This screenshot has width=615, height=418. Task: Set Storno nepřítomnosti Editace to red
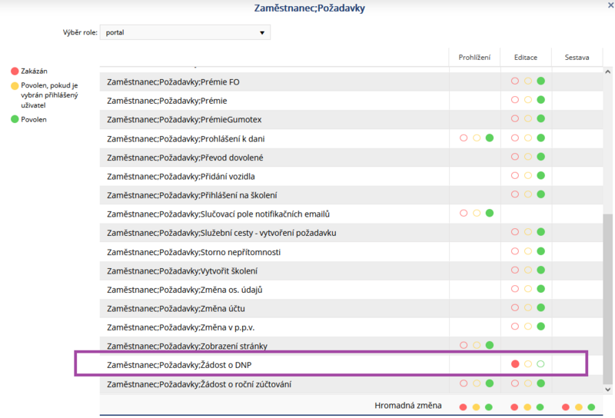(x=515, y=251)
